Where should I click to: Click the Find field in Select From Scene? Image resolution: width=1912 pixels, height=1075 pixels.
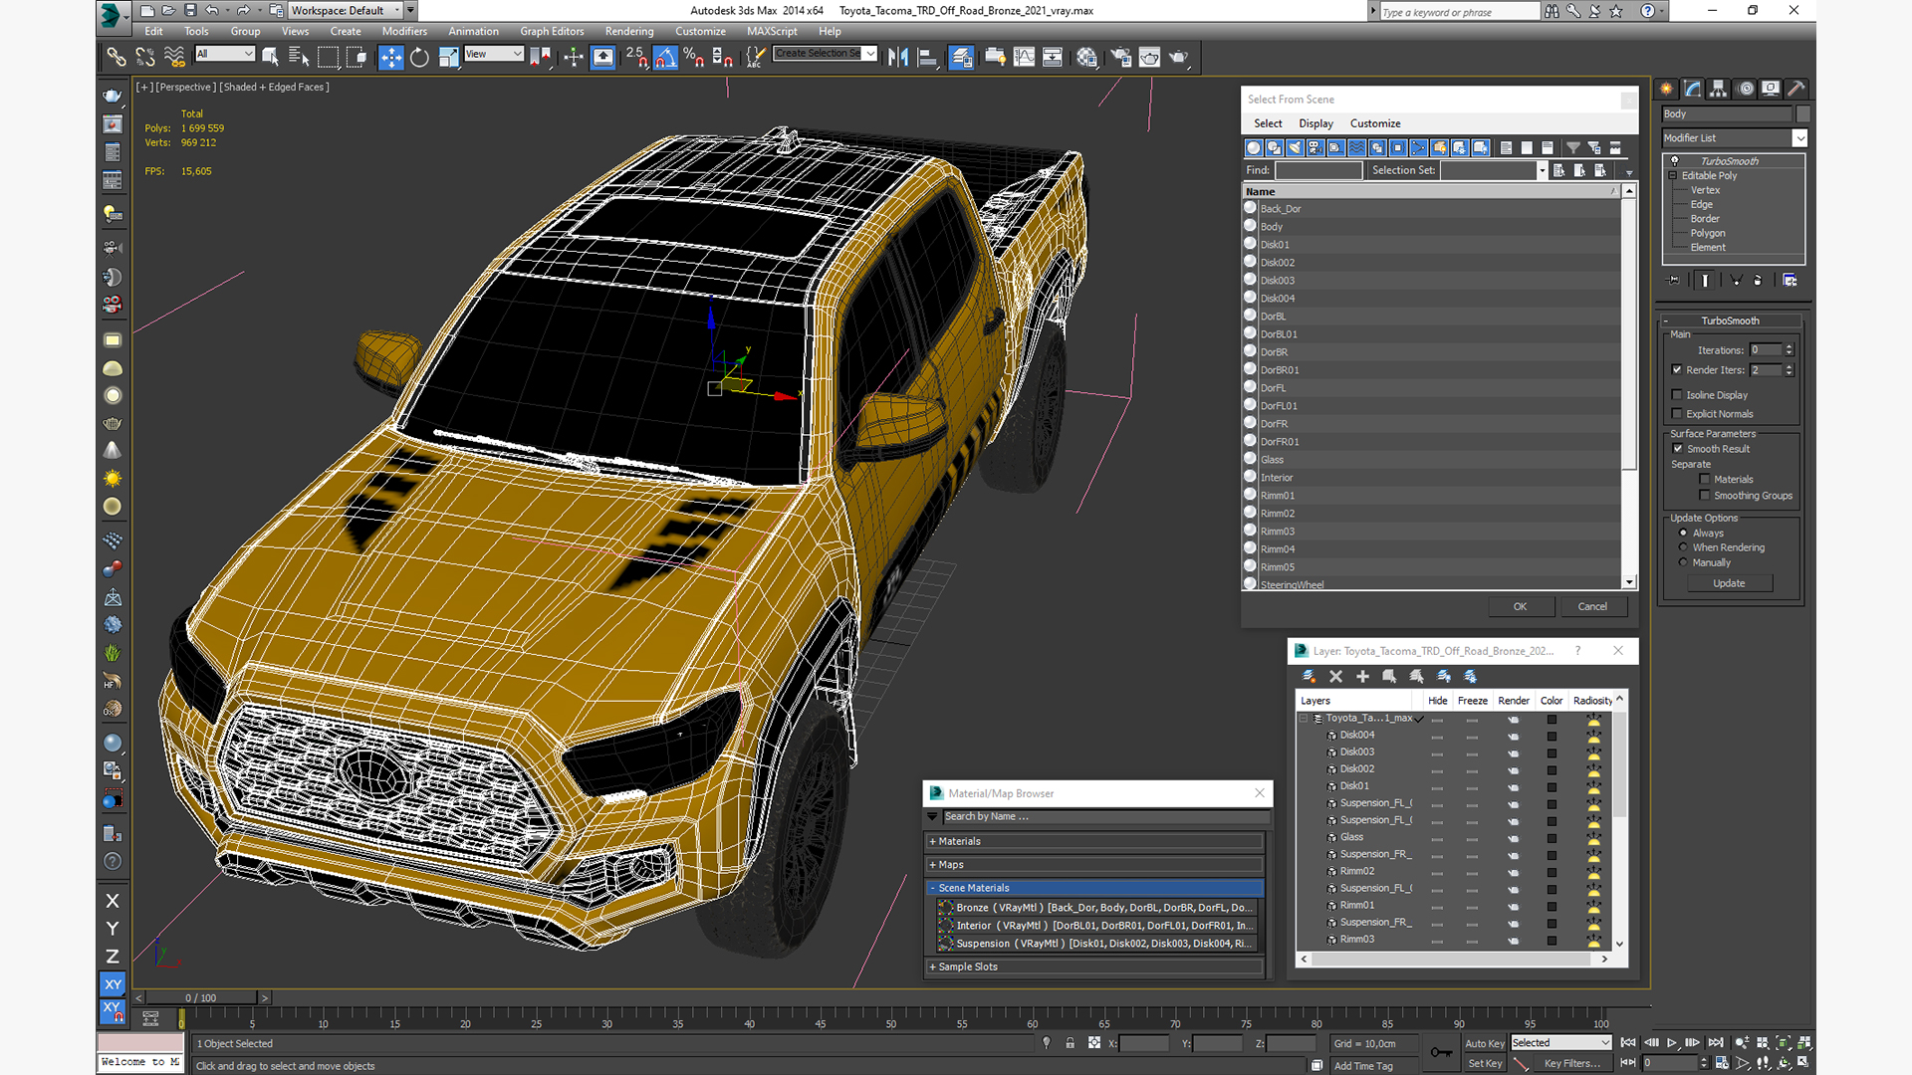coord(1318,170)
